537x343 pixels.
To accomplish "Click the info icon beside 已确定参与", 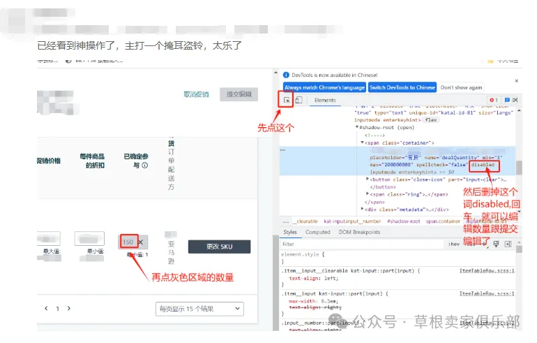I will 145,166.
